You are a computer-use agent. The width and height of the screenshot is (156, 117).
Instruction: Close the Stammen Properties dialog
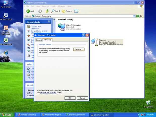click(87, 35)
